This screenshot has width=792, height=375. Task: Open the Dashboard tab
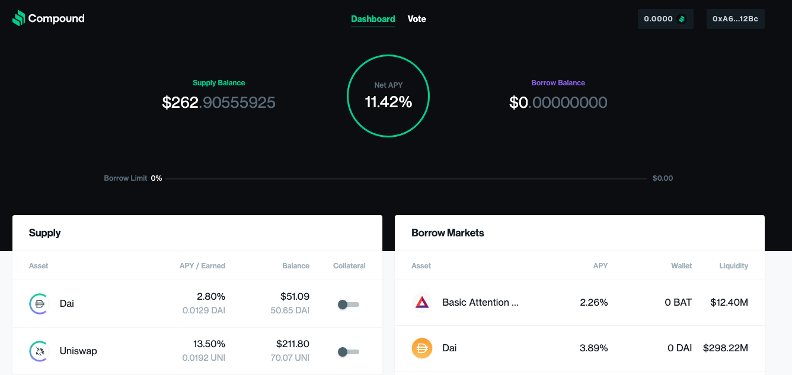[373, 19]
